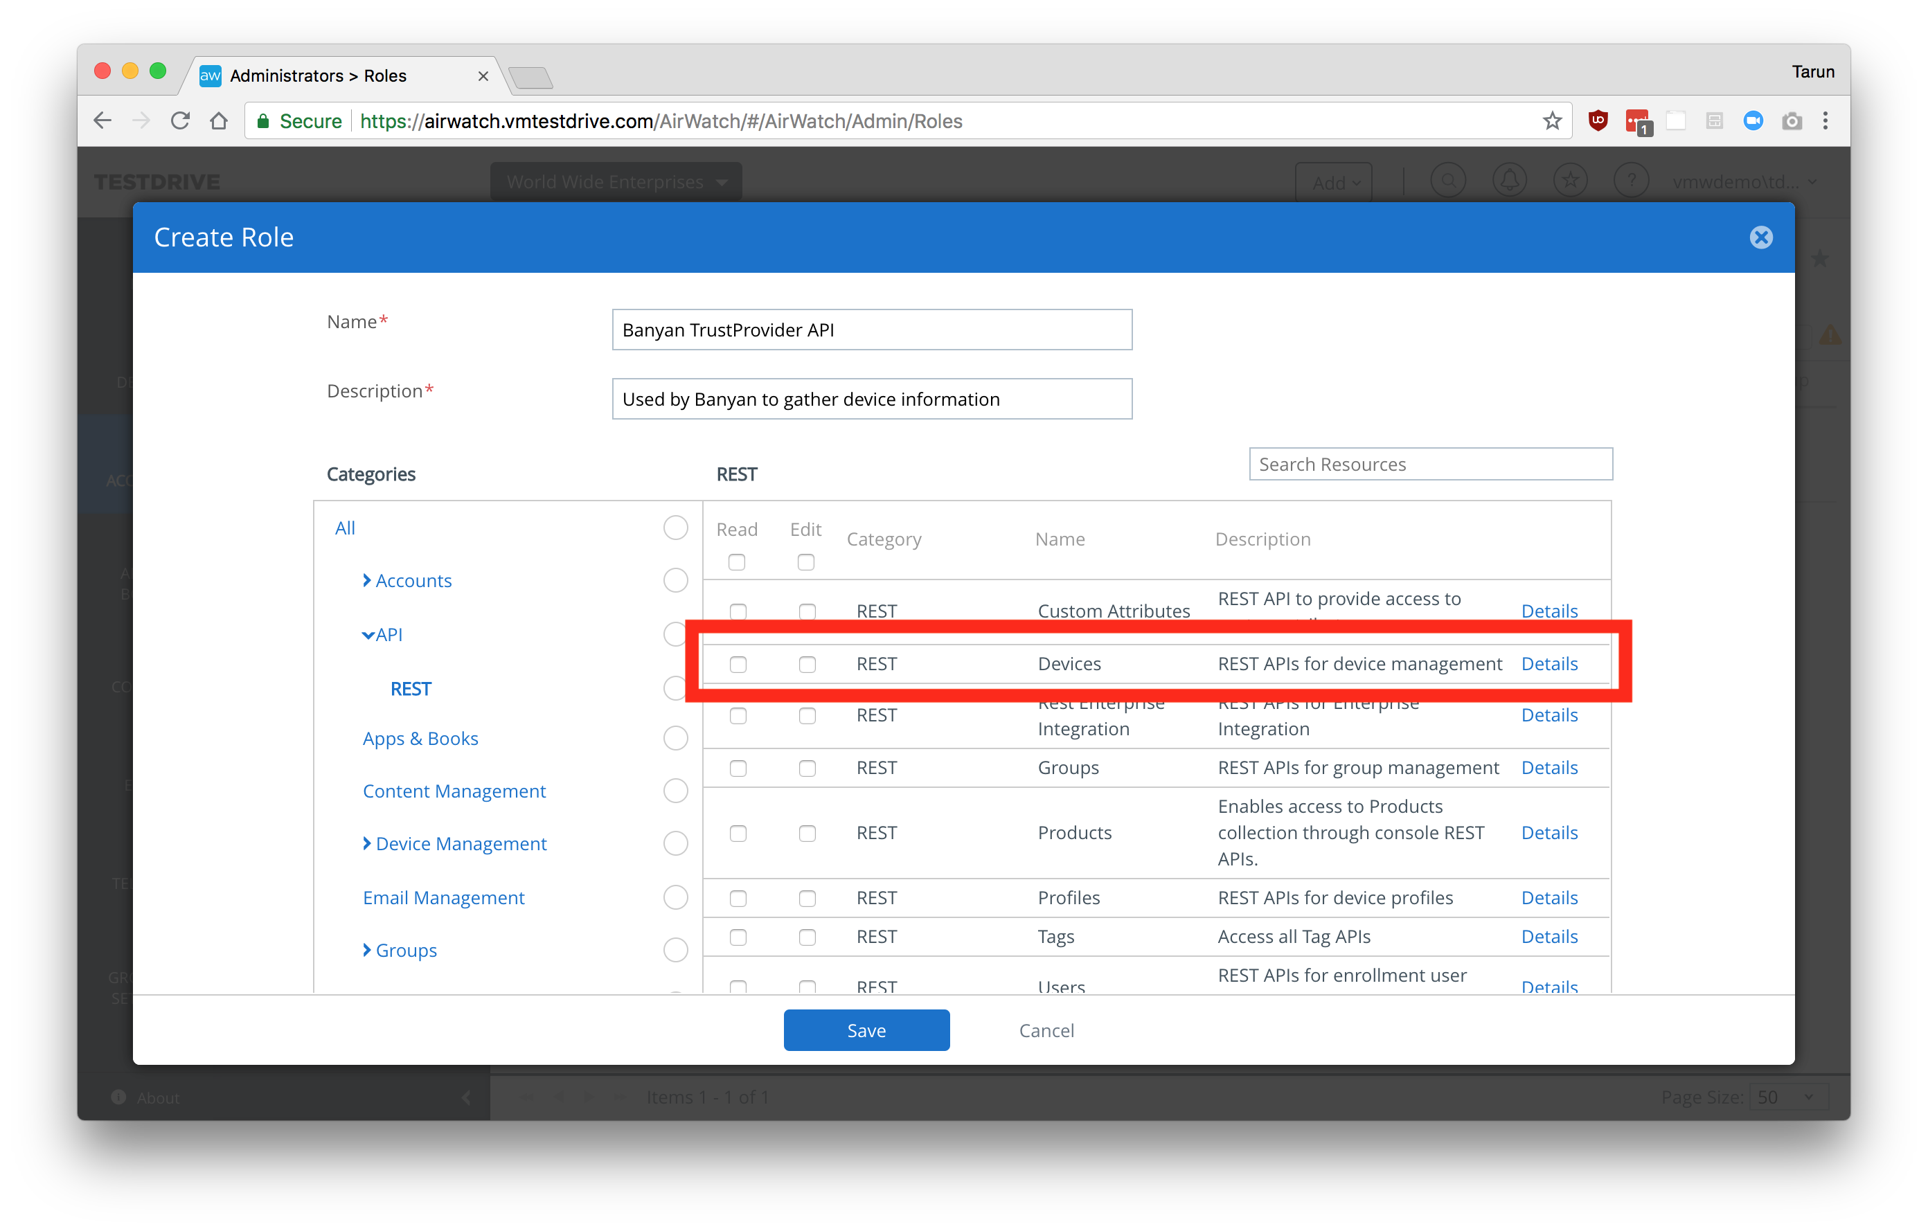Bookmark page with the star icon
Image resolution: width=1928 pixels, height=1231 pixels.
(1552, 121)
